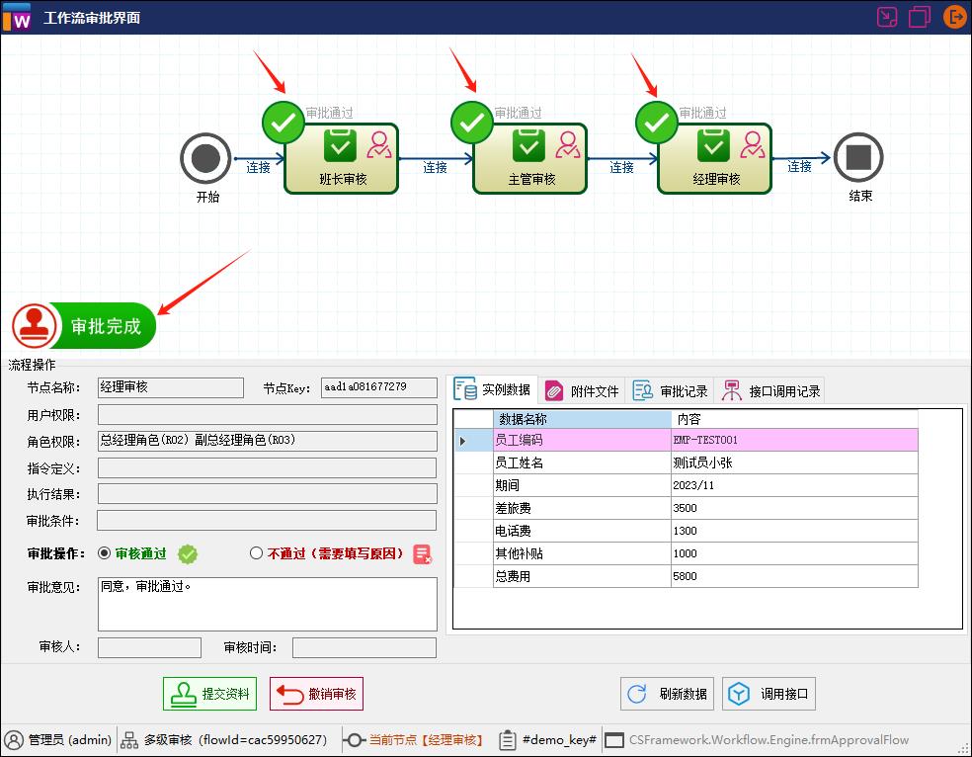Click the hexagon icon on 调用接口 button

coord(739,693)
